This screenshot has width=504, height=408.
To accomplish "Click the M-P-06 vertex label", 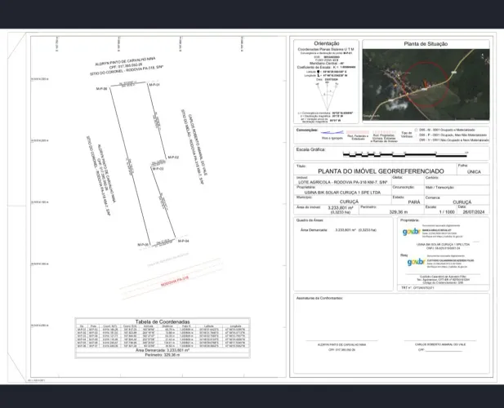I will 101,89.
